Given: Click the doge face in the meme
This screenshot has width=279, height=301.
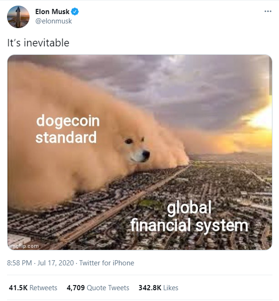Looking at the screenshot, I should pos(138,150).
